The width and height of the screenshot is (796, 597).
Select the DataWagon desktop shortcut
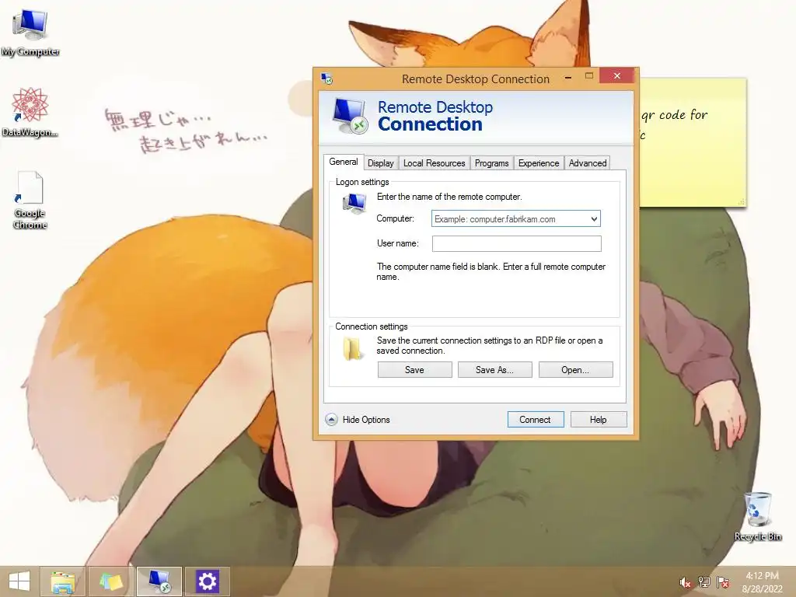[x=30, y=112]
